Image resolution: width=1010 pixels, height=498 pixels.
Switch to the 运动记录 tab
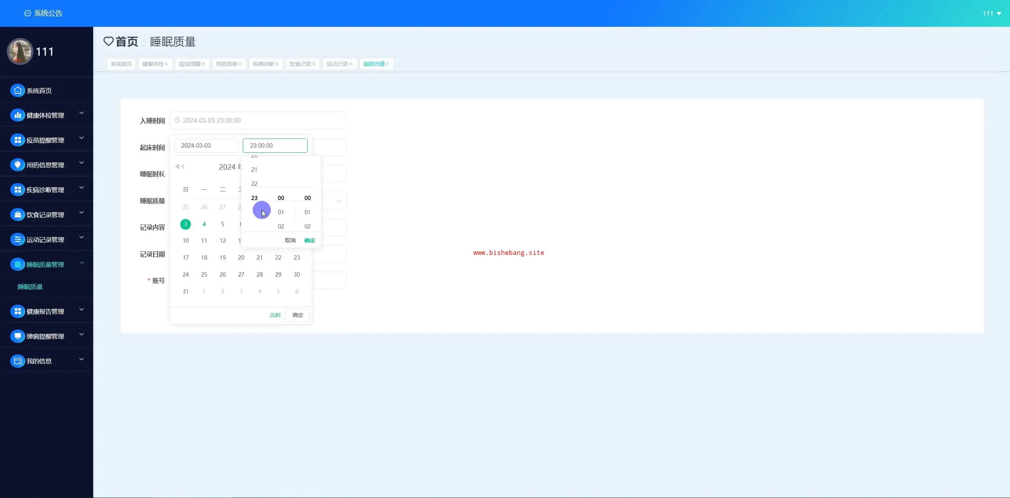[x=337, y=64]
